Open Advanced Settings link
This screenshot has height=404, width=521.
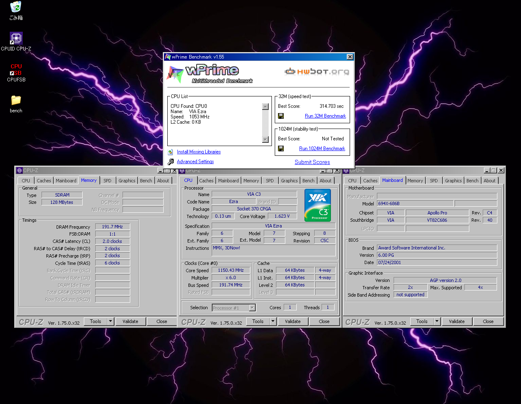click(195, 162)
